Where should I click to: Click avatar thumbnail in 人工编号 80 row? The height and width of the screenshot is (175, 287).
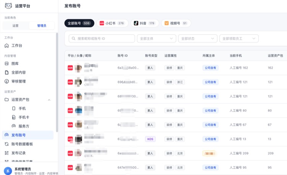pyautogui.click(x=78, y=111)
